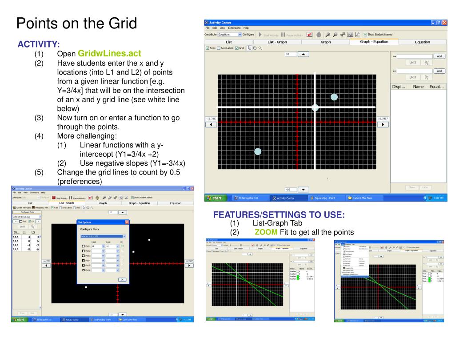The width and height of the screenshot is (455, 341).
Task: Click the left arrow below -16.785 in Graph-Equation window
Action: pyautogui.click(x=211, y=125)
